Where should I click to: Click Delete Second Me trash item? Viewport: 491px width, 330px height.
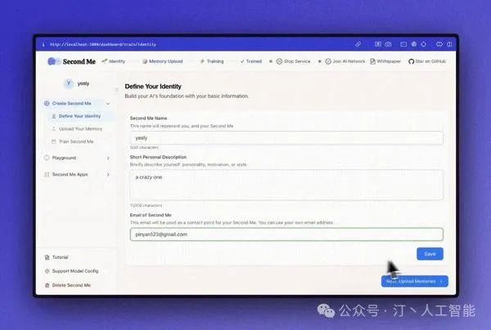[x=68, y=285]
